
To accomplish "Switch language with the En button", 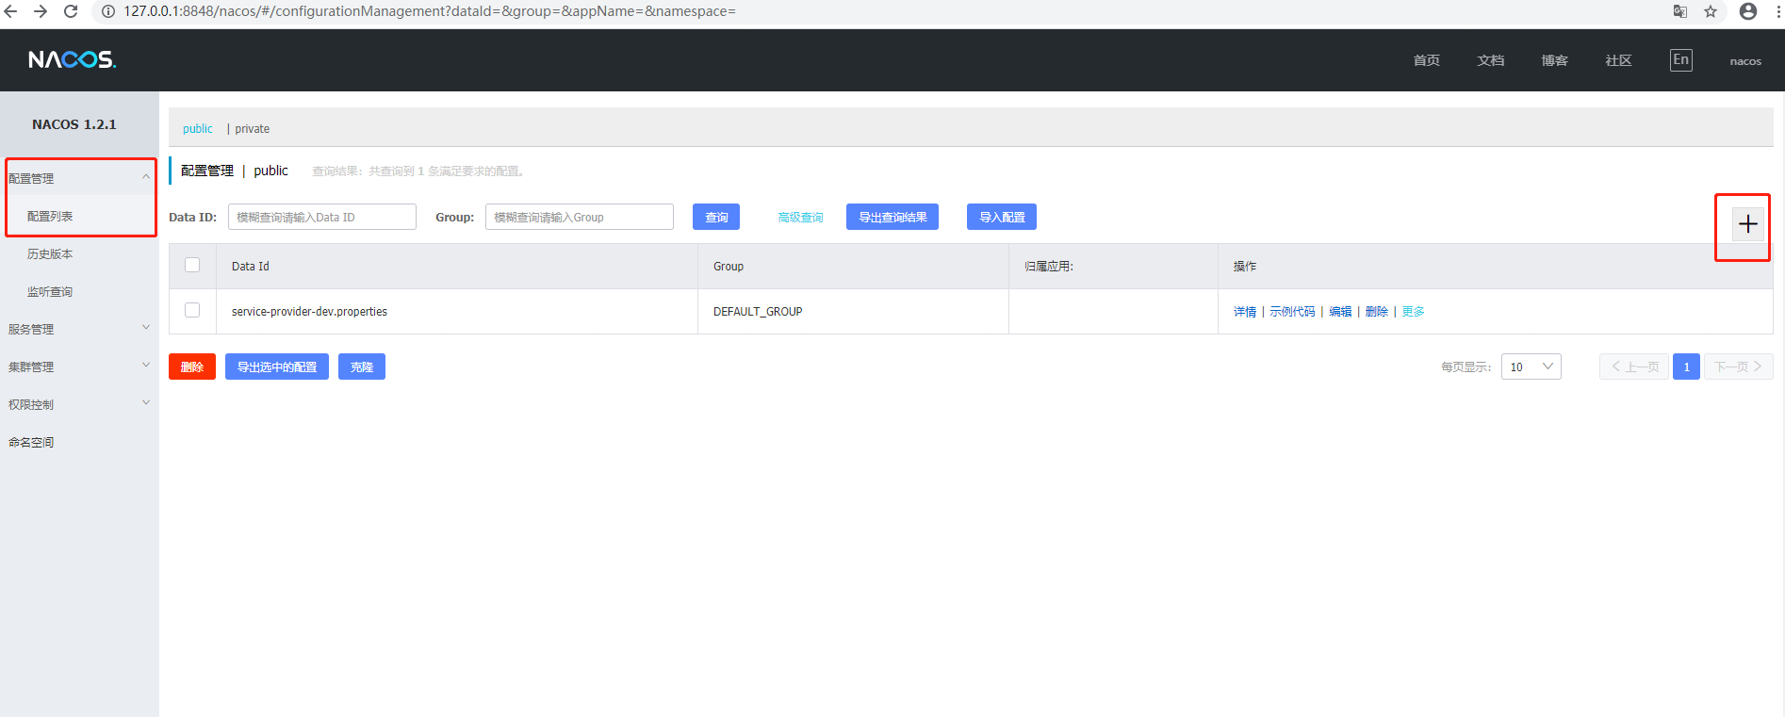I will click(x=1680, y=60).
